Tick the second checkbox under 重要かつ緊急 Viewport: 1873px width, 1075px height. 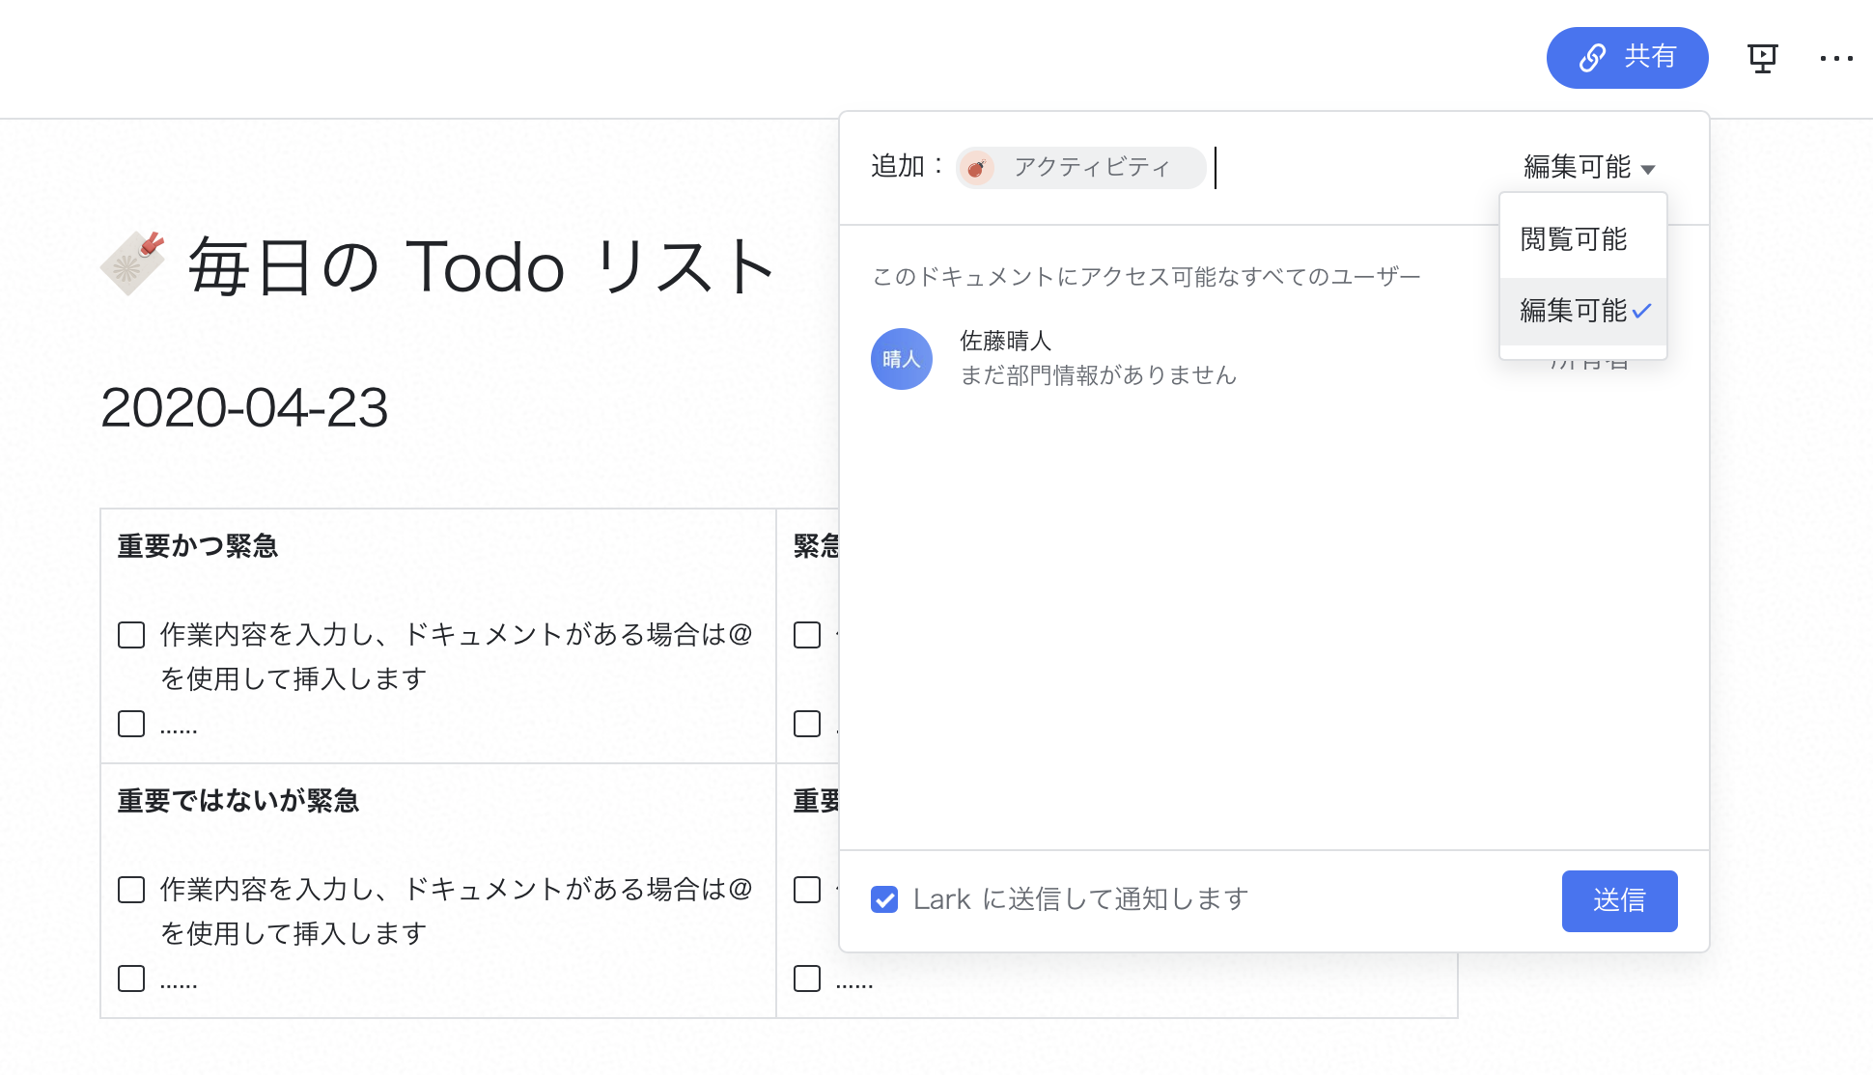click(x=131, y=724)
